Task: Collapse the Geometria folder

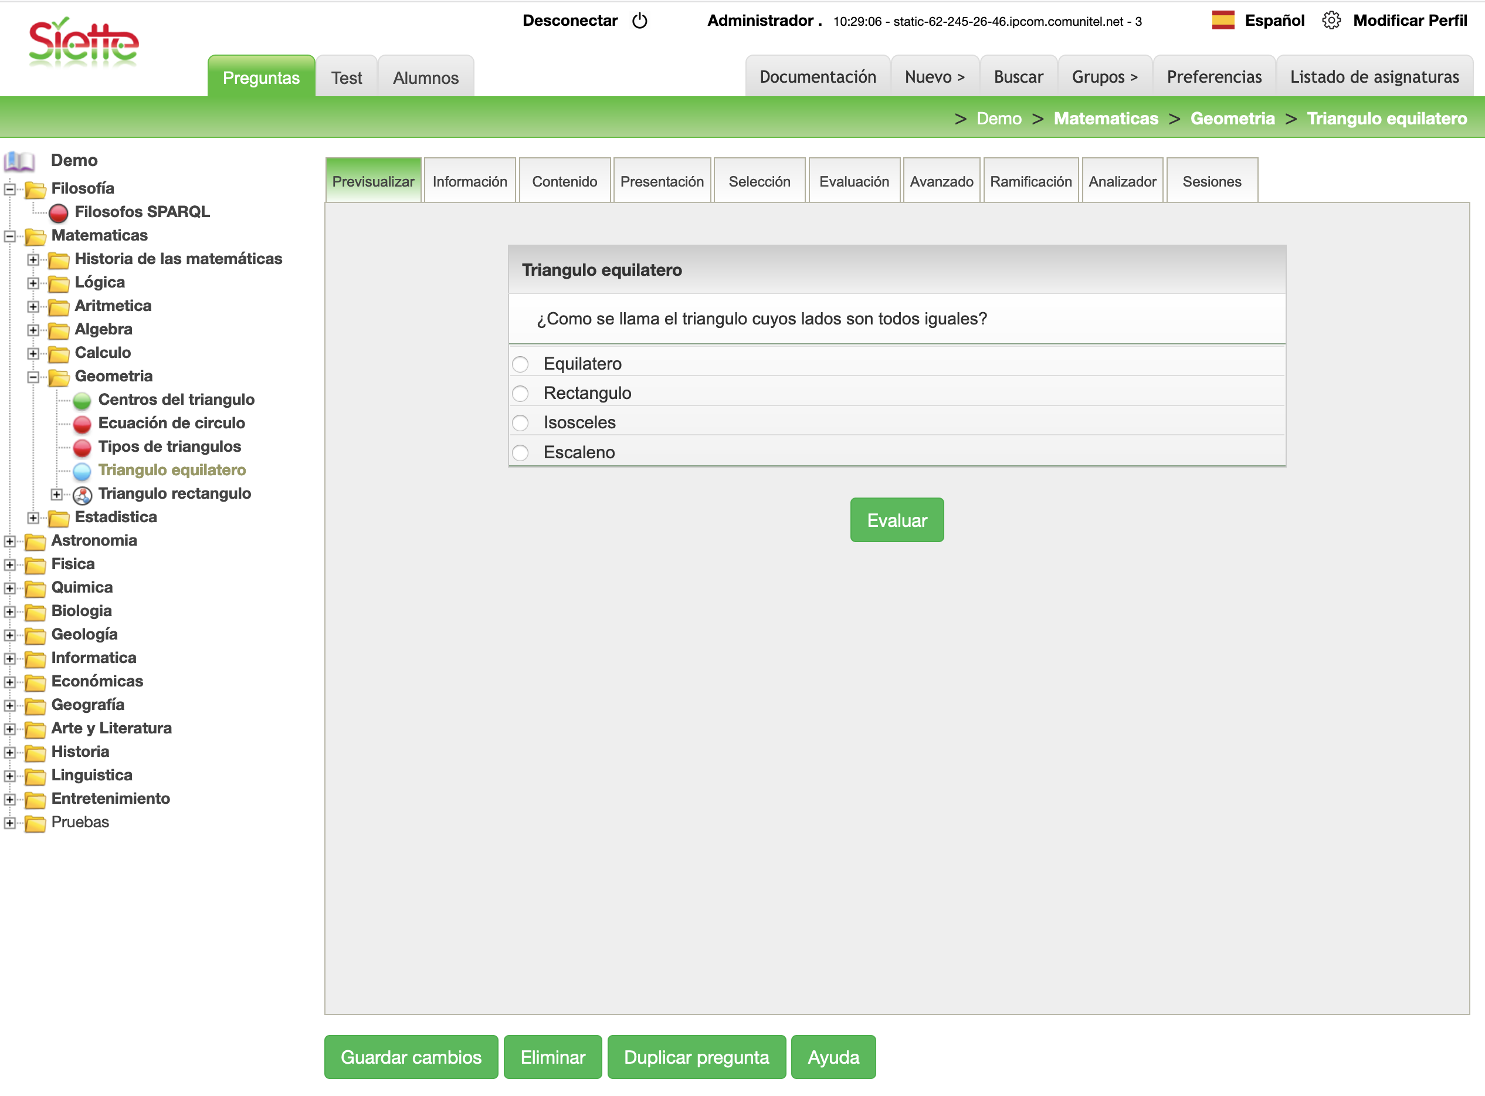Action: pos(33,377)
